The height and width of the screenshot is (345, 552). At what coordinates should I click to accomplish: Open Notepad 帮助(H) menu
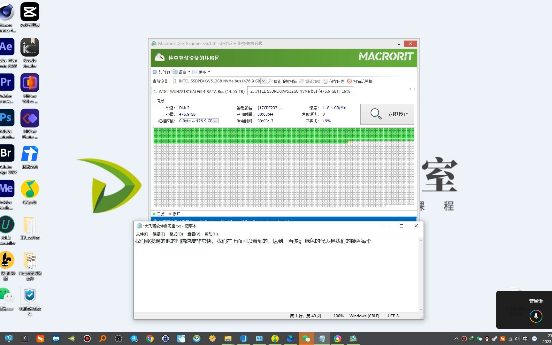point(211,234)
